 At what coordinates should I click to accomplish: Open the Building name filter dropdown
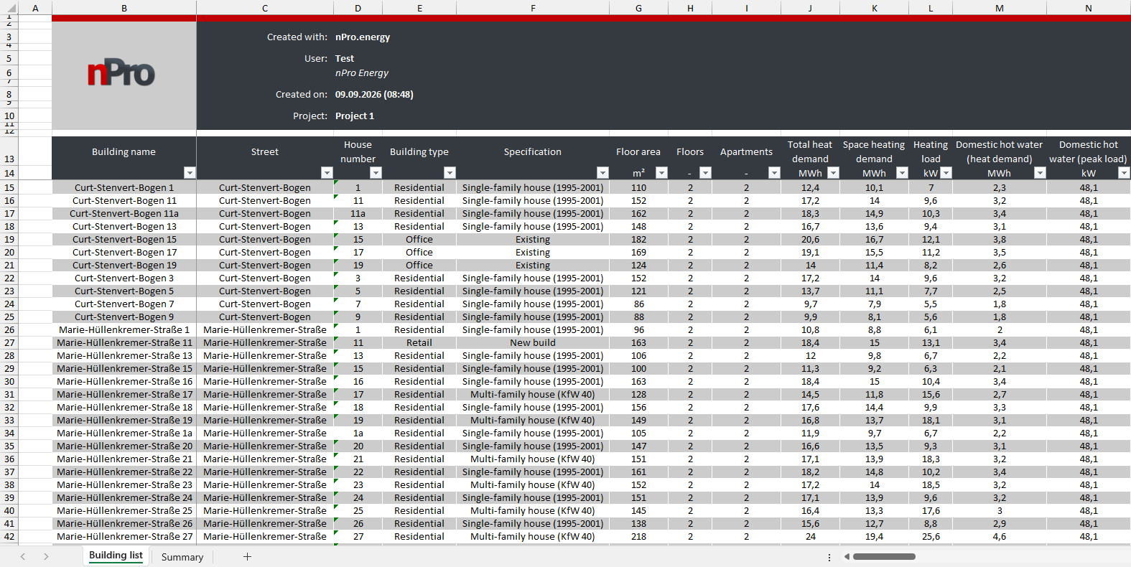(190, 173)
